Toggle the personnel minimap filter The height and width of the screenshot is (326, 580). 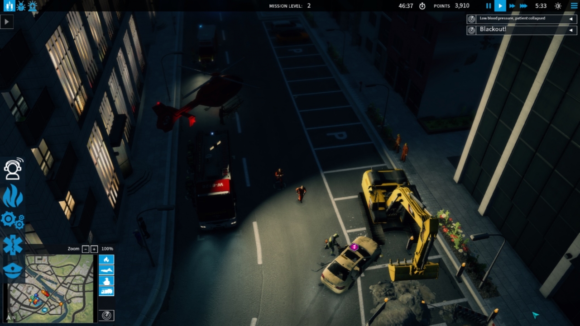106,281
